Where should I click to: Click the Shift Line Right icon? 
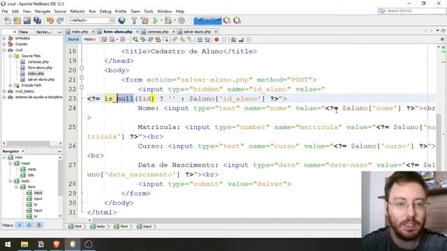(x=207, y=40)
